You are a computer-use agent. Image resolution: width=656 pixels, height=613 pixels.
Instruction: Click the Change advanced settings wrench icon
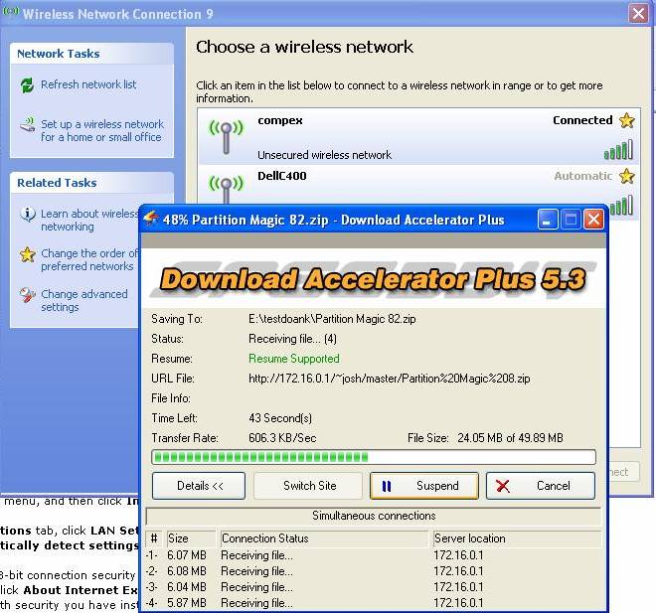pyautogui.click(x=28, y=295)
